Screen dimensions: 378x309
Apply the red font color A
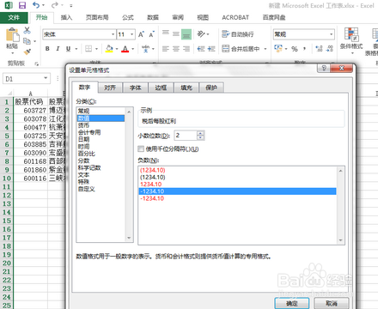point(125,49)
